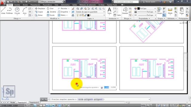Click the search keyword input field
Screen dimensions: 191x107
tap(126, 2)
